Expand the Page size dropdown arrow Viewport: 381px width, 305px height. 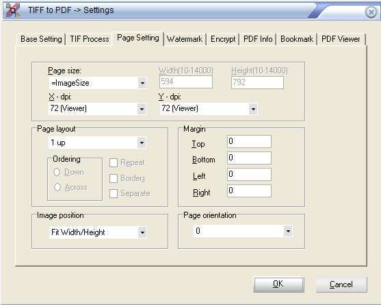tap(142, 83)
